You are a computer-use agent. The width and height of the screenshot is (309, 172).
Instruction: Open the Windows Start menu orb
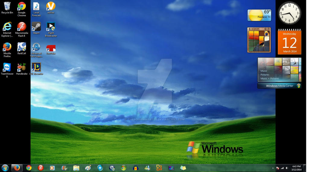[x=5, y=168]
